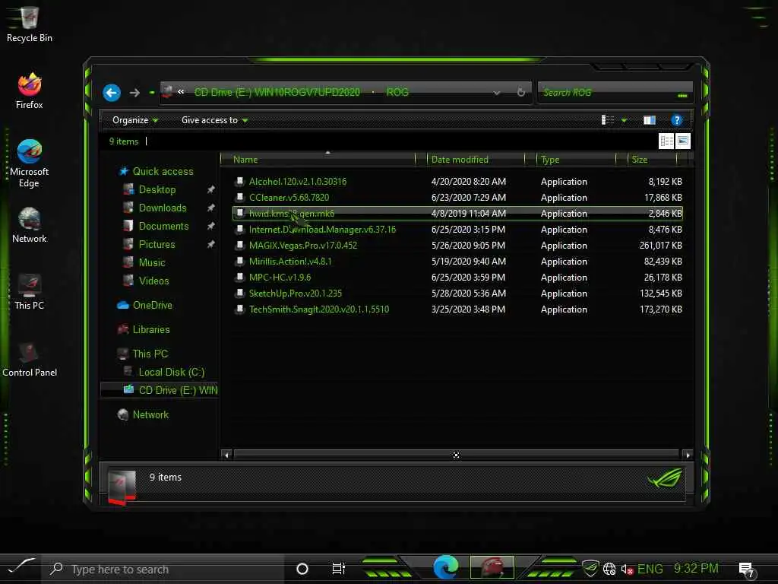This screenshot has height=584, width=778.
Task: Switch to large icons view toggle
Action: tap(683, 141)
